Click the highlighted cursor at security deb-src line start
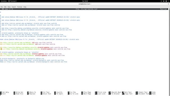The image size is (170, 96). coord(1,49)
